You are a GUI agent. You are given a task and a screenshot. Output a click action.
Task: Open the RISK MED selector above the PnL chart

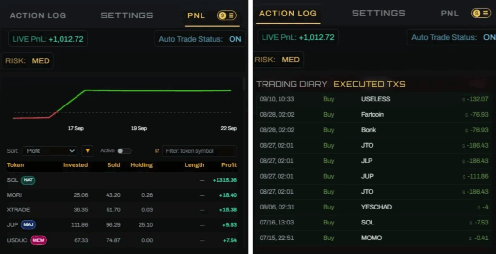28,61
